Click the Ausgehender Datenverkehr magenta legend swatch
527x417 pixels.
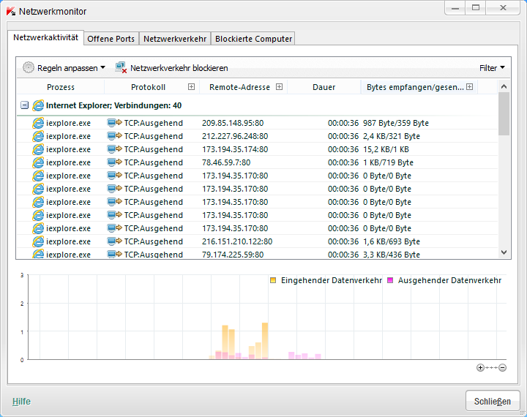[x=390, y=280]
